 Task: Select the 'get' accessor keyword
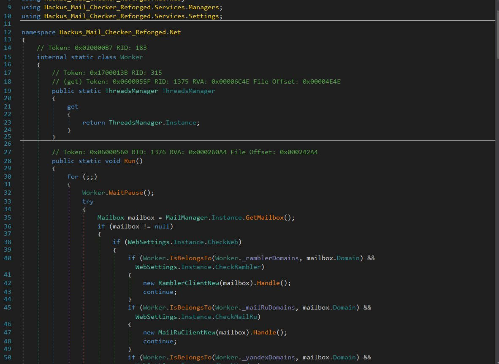pos(73,106)
